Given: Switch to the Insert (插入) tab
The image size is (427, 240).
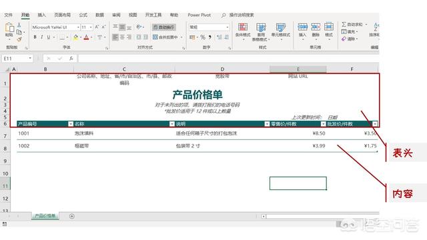Looking at the screenshot, I should click(x=41, y=15).
